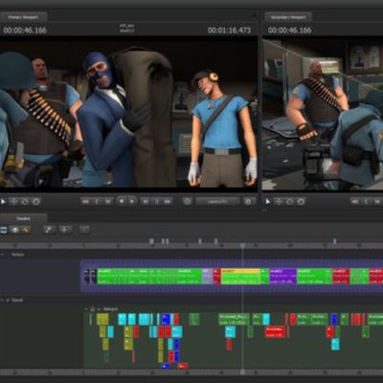Click the record button in primary viewport
The image size is (383, 383).
point(122,201)
